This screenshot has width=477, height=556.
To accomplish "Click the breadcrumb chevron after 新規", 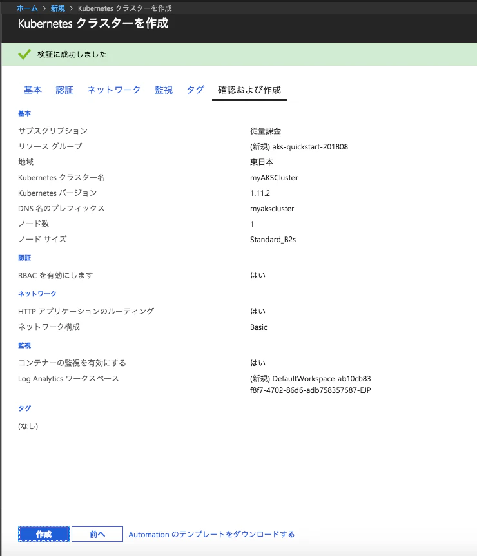I will click(x=72, y=8).
